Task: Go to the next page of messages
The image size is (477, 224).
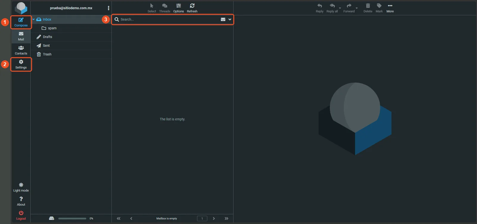Action: tap(214, 218)
